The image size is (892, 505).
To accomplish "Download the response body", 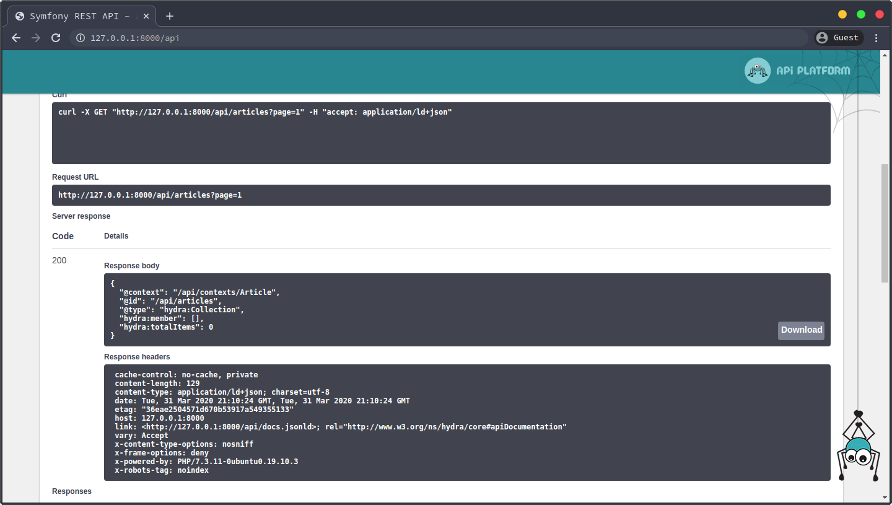I will pos(801,330).
